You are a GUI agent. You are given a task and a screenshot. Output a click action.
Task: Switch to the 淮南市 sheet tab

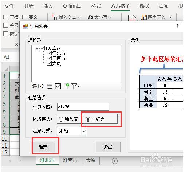coord(70,160)
